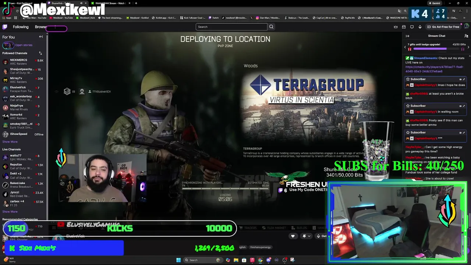
Task: Click the Windows taskbar Search box
Action: (203, 260)
